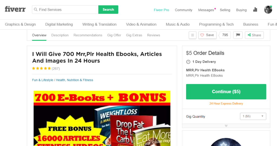Click in the Find Services search field
The height and width of the screenshot is (146, 277).
tap(65, 9)
